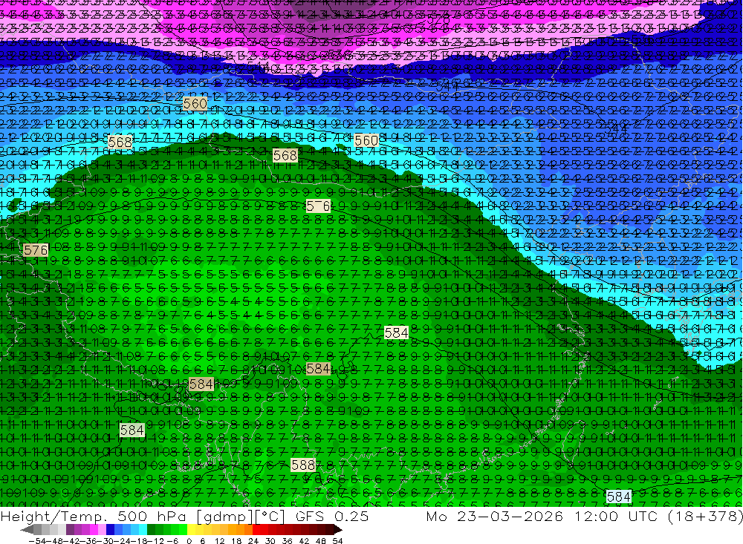This screenshot has height=544, width=743.
Task: Click the 576 label at the left edge
Action: click(36, 250)
